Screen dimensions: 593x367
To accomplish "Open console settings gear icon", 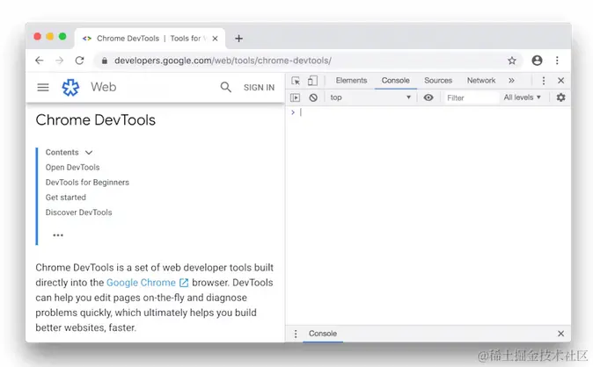I will pos(560,97).
